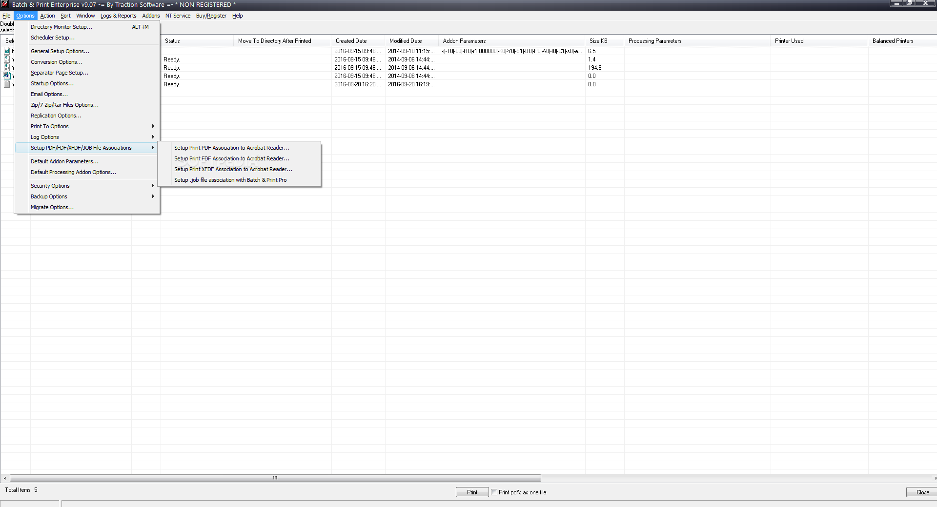Click the Addon Parameters column header
Viewport: 937px width, 507px height.
tap(512, 41)
